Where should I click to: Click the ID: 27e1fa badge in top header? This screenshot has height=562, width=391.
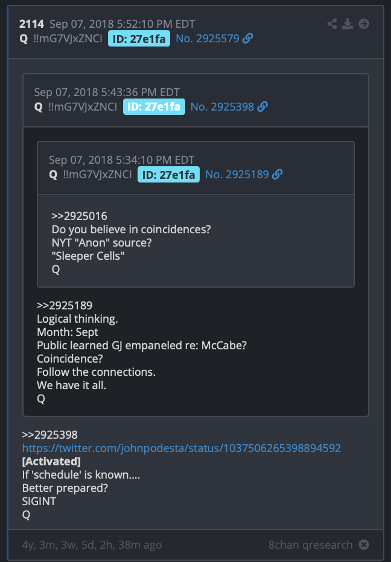139,38
